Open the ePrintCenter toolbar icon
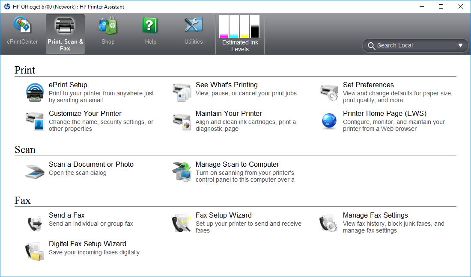Viewport: 471px width, 277px height. [22, 25]
